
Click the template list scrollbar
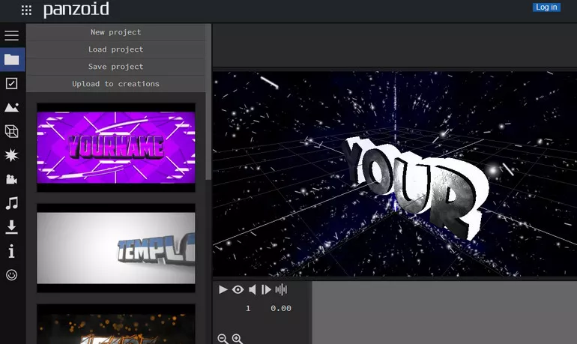coord(208,103)
